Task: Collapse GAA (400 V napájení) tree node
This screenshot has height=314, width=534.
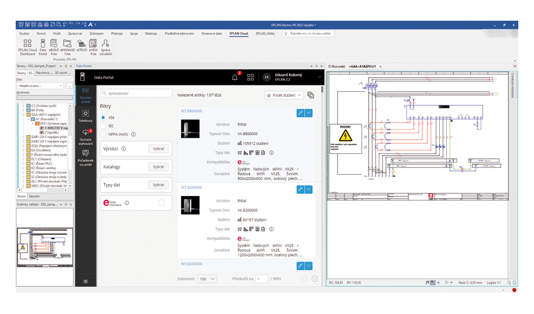Action: (x=23, y=115)
